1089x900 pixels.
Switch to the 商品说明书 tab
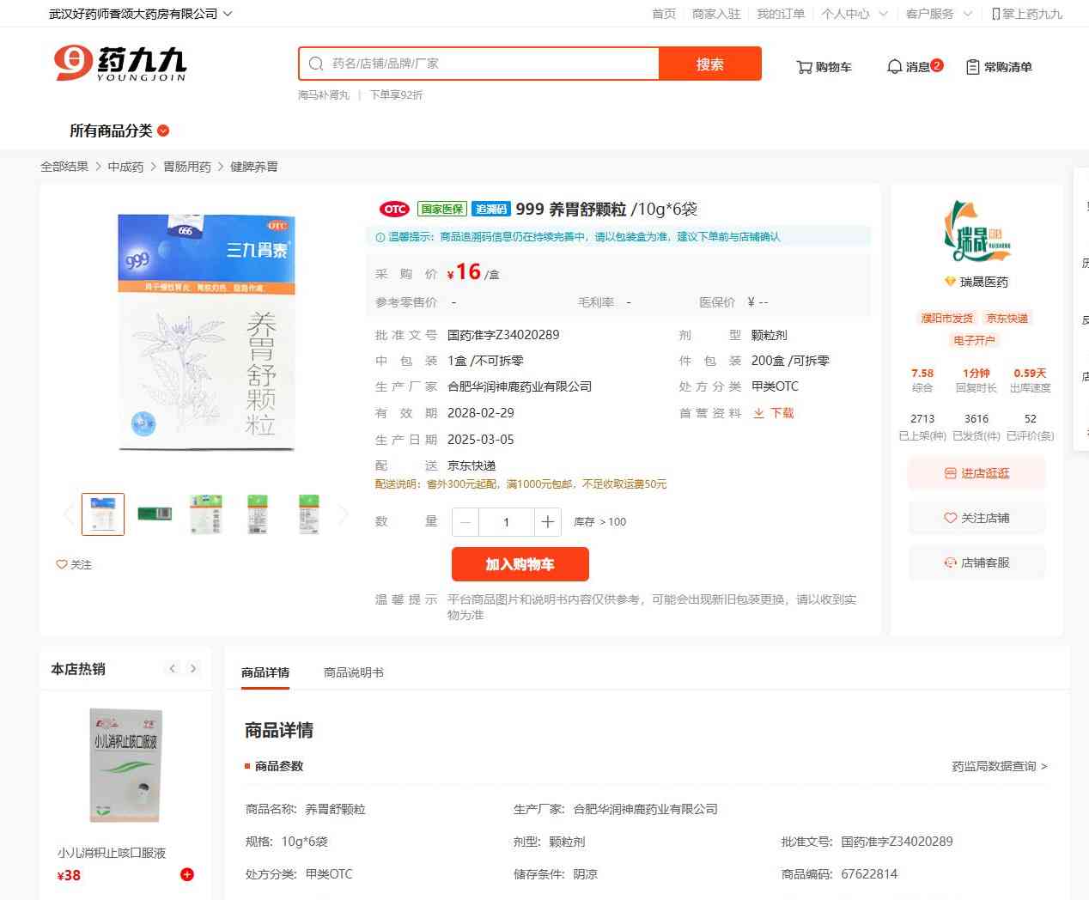(353, 672)
